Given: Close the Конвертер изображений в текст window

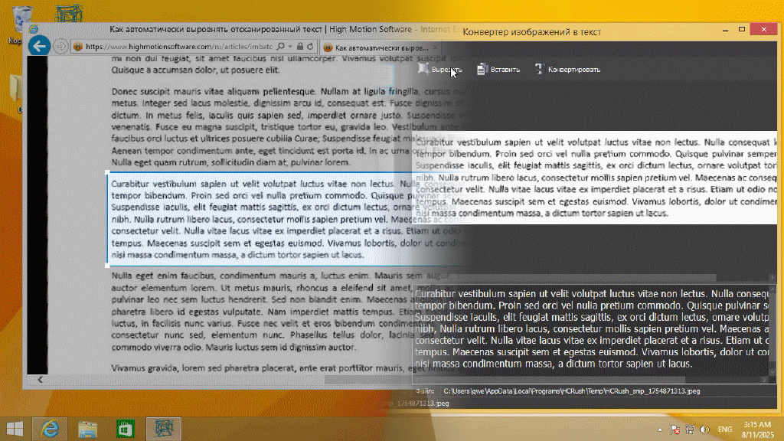Looking at the screenshot, I should (764, 30).
